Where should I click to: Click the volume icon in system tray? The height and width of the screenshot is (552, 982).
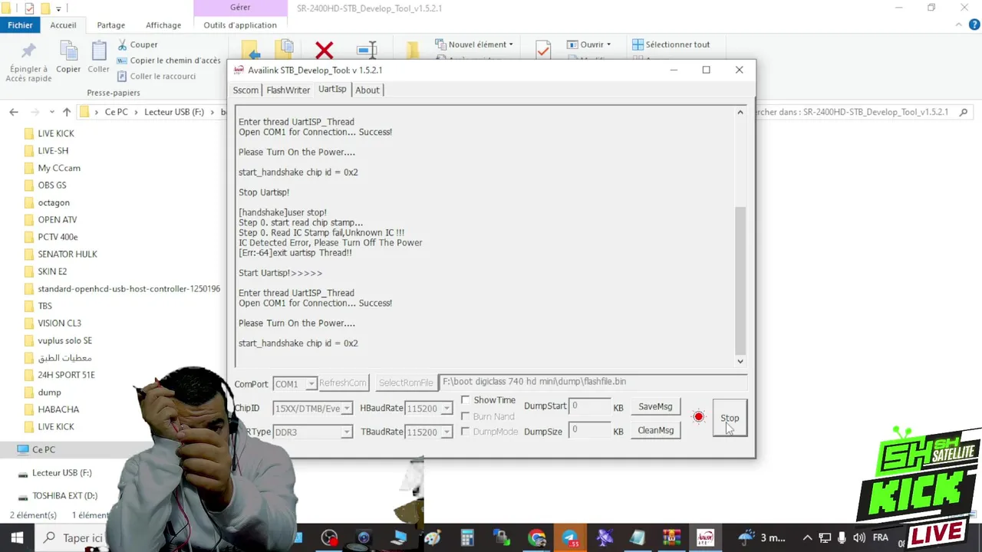tap(859, 538)
